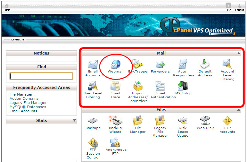
Task: Launch Webmail from the Mail section
Action: tap(116, 64)
